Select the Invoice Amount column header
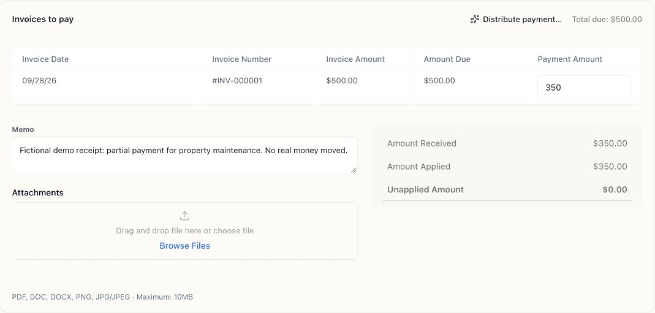The width and height of the screenshot is (655, 313). [355, 59]
